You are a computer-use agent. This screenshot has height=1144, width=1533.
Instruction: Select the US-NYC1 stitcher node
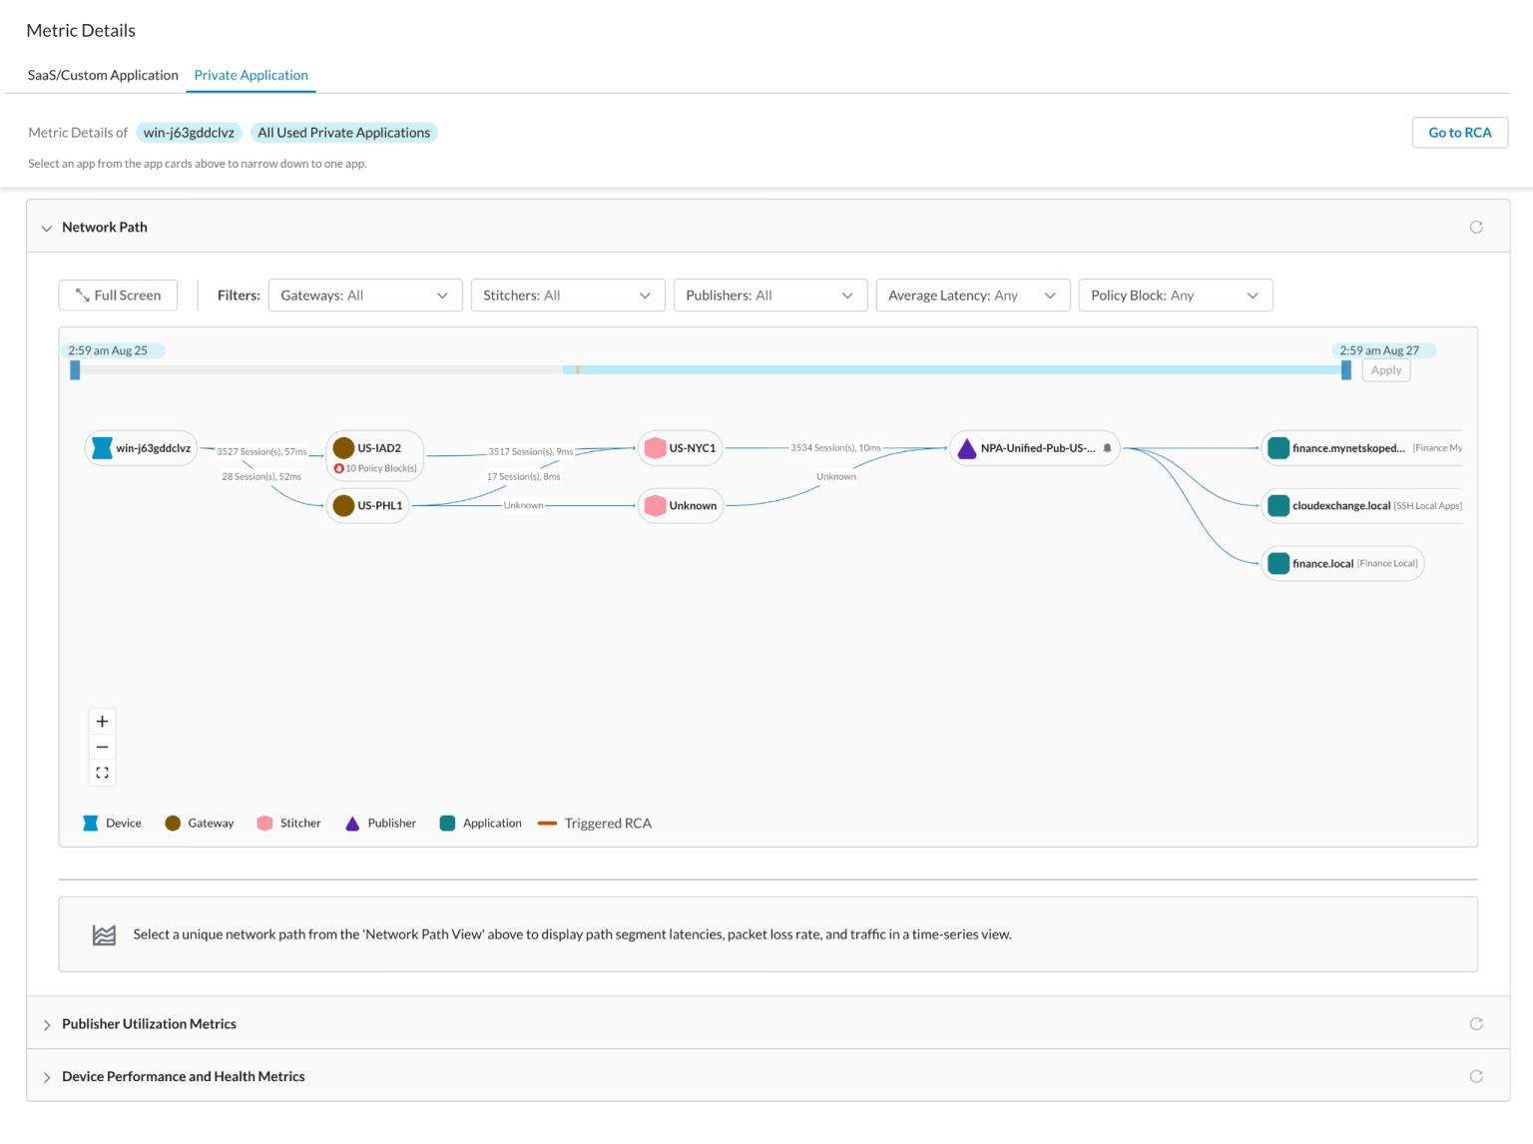coord(680,448)
